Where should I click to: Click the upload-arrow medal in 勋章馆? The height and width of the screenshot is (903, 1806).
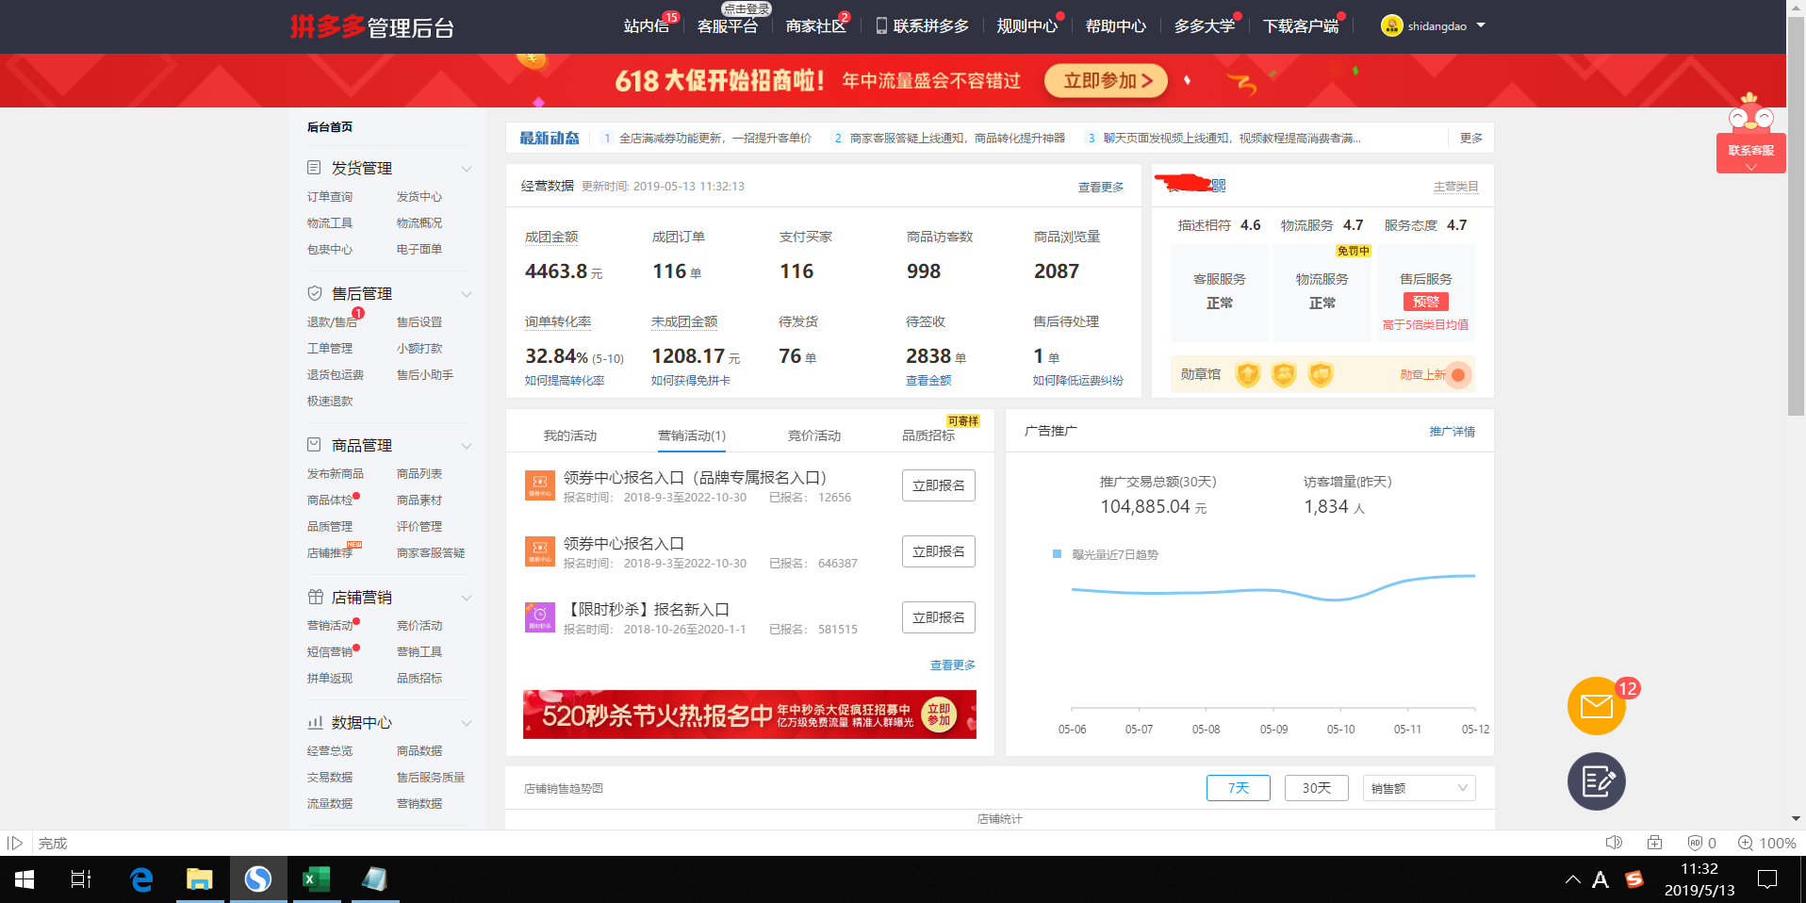point(1248,374)
